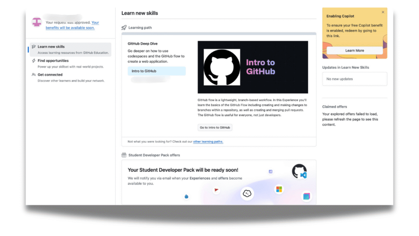The height and width of the screenshot is (236, 419).
Task: Click the pink avatar at top left
Action: pyautogui.click(x=37, y=21)
